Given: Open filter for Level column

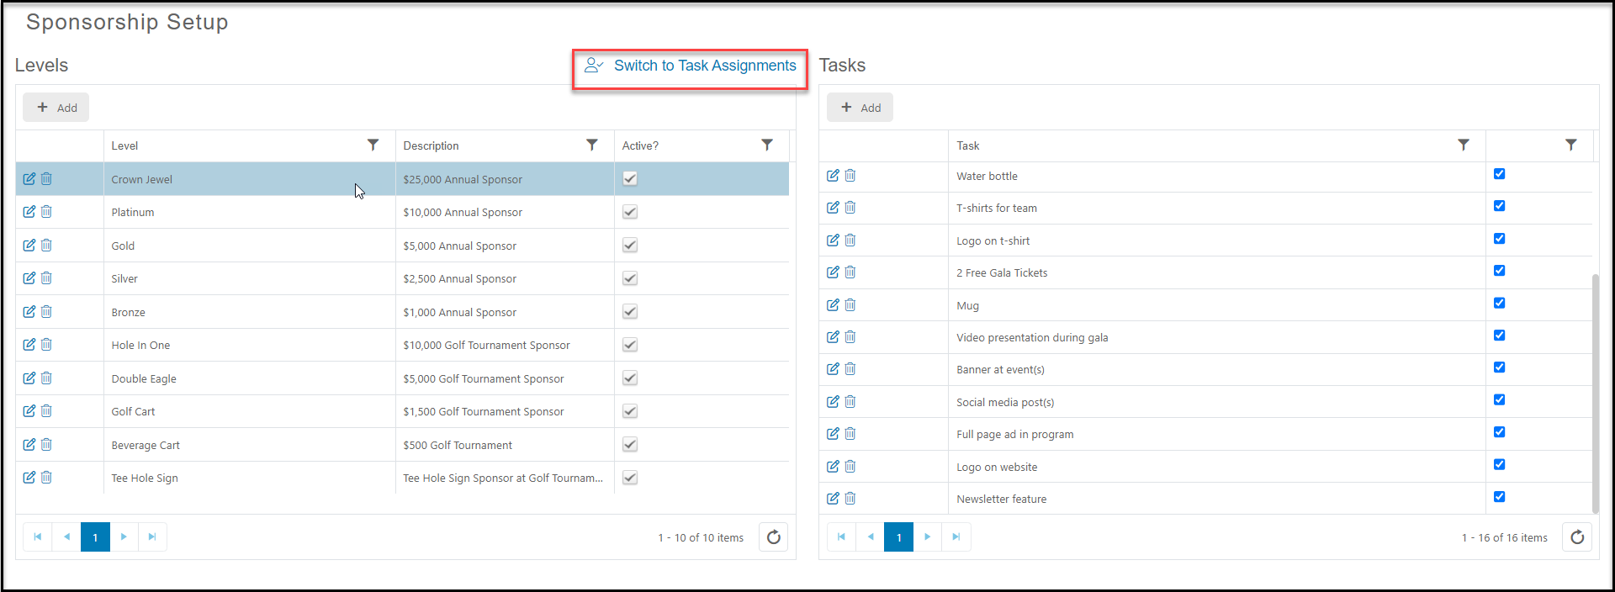Looking at the screenshot, I should click(373, 145).
